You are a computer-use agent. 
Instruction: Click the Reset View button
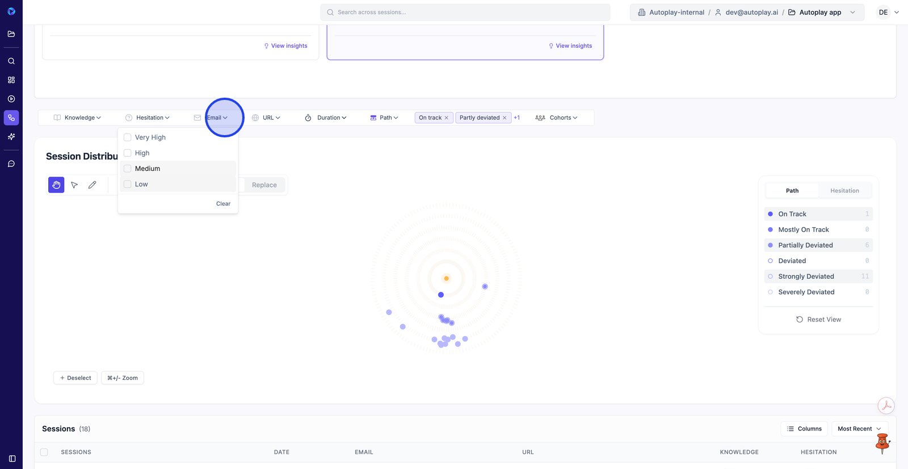pos(818,320)
